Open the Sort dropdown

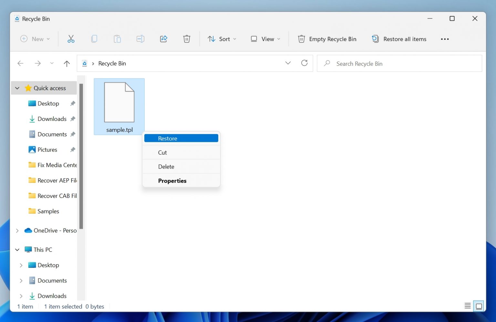point(222,39)
